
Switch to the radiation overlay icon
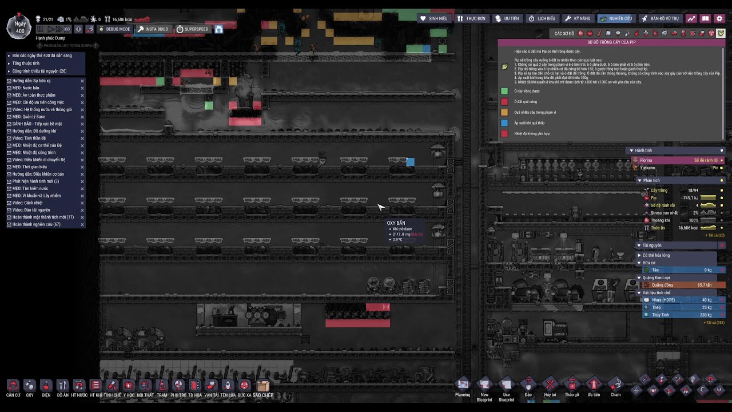pyautogui.click(x=711, y=34)
